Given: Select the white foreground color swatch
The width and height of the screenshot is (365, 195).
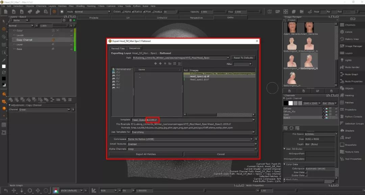Looking at the screenshot, I should tap(4, 66).
